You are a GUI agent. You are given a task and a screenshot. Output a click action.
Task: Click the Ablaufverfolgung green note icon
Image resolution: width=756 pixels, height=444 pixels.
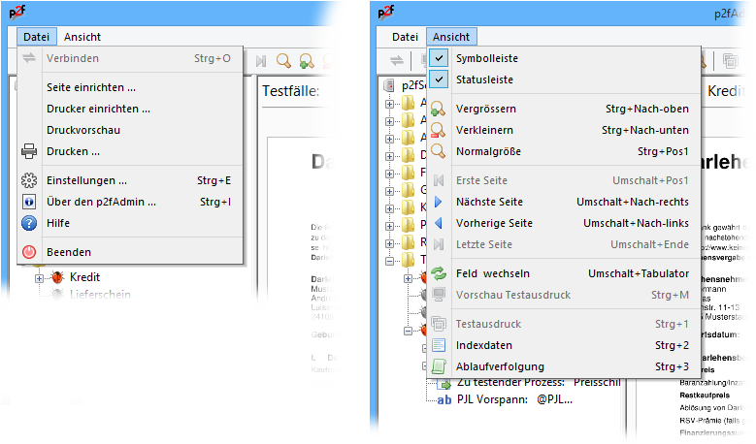tap(439, 366)
